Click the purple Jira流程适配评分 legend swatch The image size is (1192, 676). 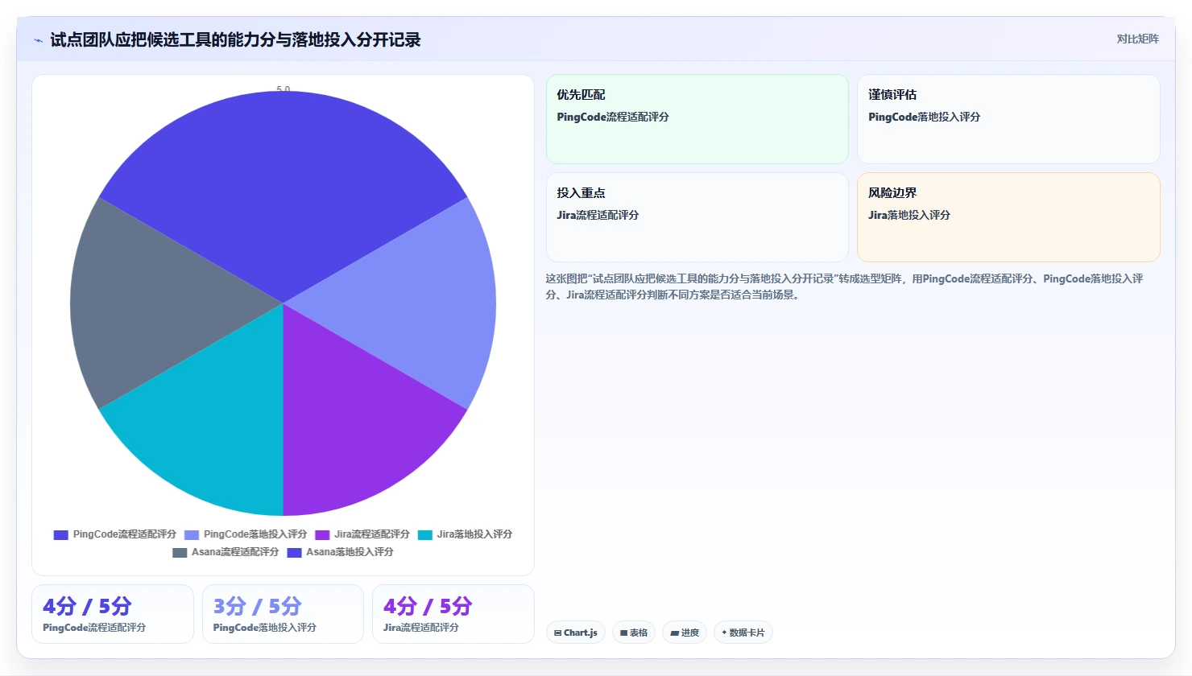tap(322, 535)
